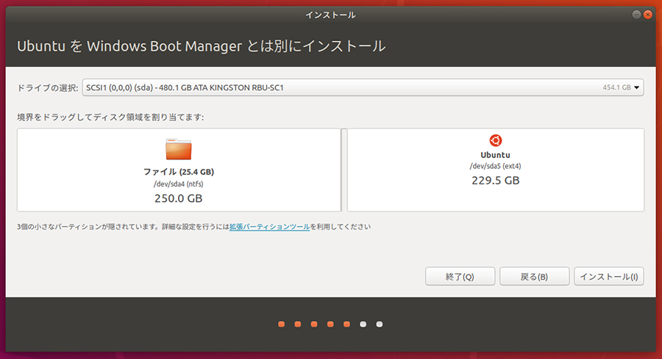
Task: Click the 終了(Q) button
Action: (460, 277)
